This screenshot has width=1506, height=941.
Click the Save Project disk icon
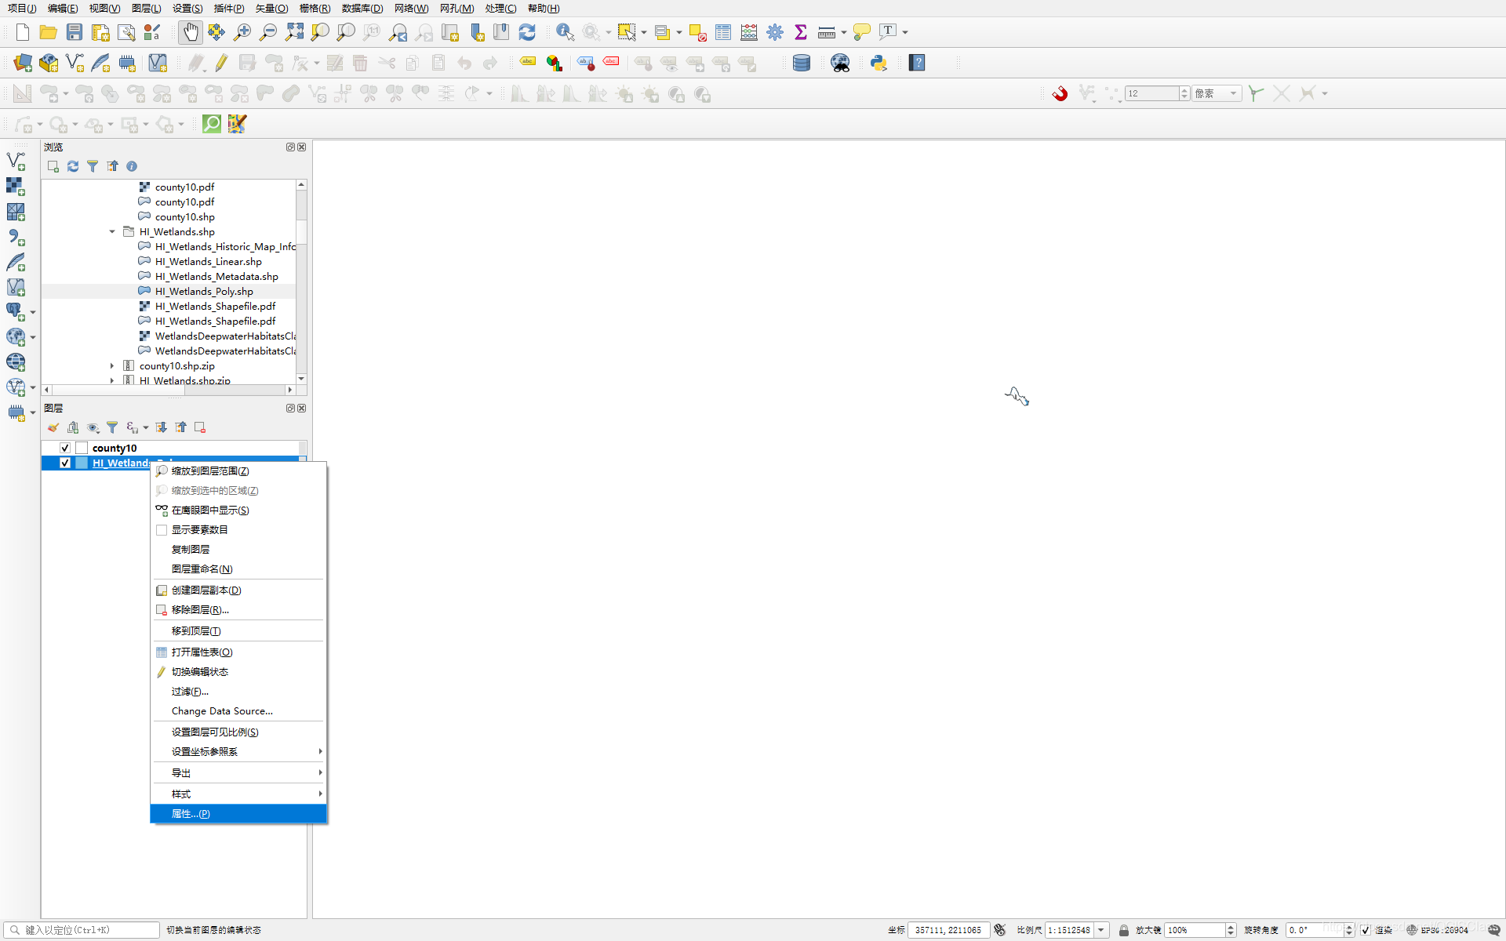point(75,32)
